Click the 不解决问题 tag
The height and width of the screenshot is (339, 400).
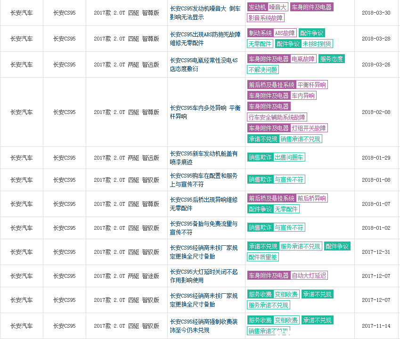263,70
